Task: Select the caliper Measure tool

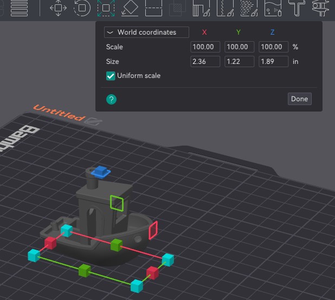Action: coord(320,8)
